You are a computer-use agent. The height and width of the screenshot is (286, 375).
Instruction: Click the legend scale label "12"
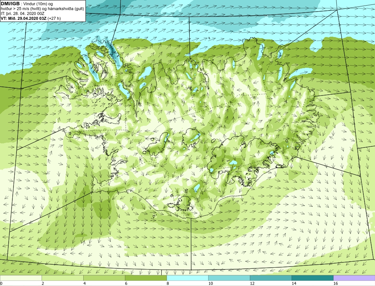point(252,283)
